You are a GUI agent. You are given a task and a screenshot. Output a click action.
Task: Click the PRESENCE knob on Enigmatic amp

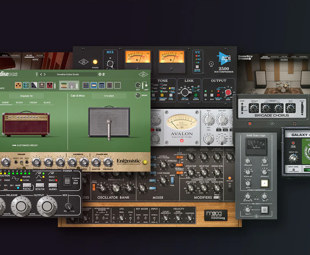[x=108, y=162]
